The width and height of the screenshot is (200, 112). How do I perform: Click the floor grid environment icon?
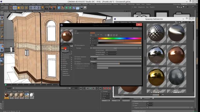(77, 8)
